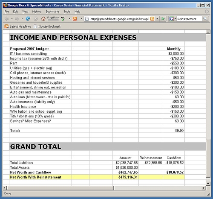The image size is (213, 199).
Task: Go to the Home page icon
Action: coord(43,19)
